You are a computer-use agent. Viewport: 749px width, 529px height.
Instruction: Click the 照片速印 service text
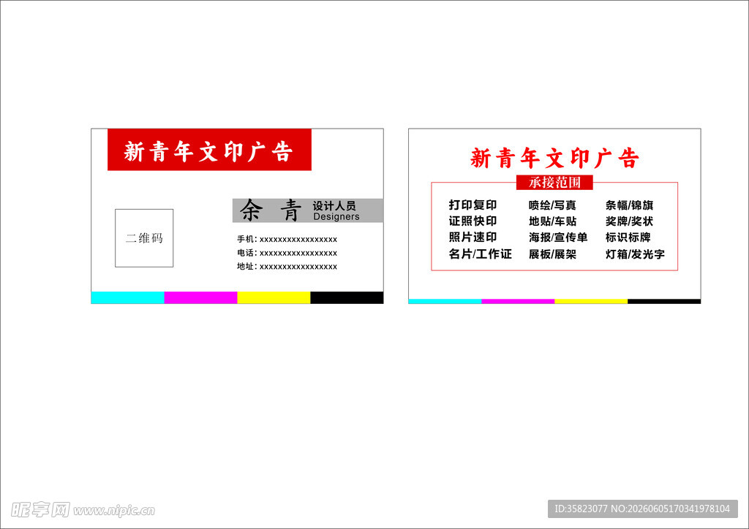click(x=473, y=237)
